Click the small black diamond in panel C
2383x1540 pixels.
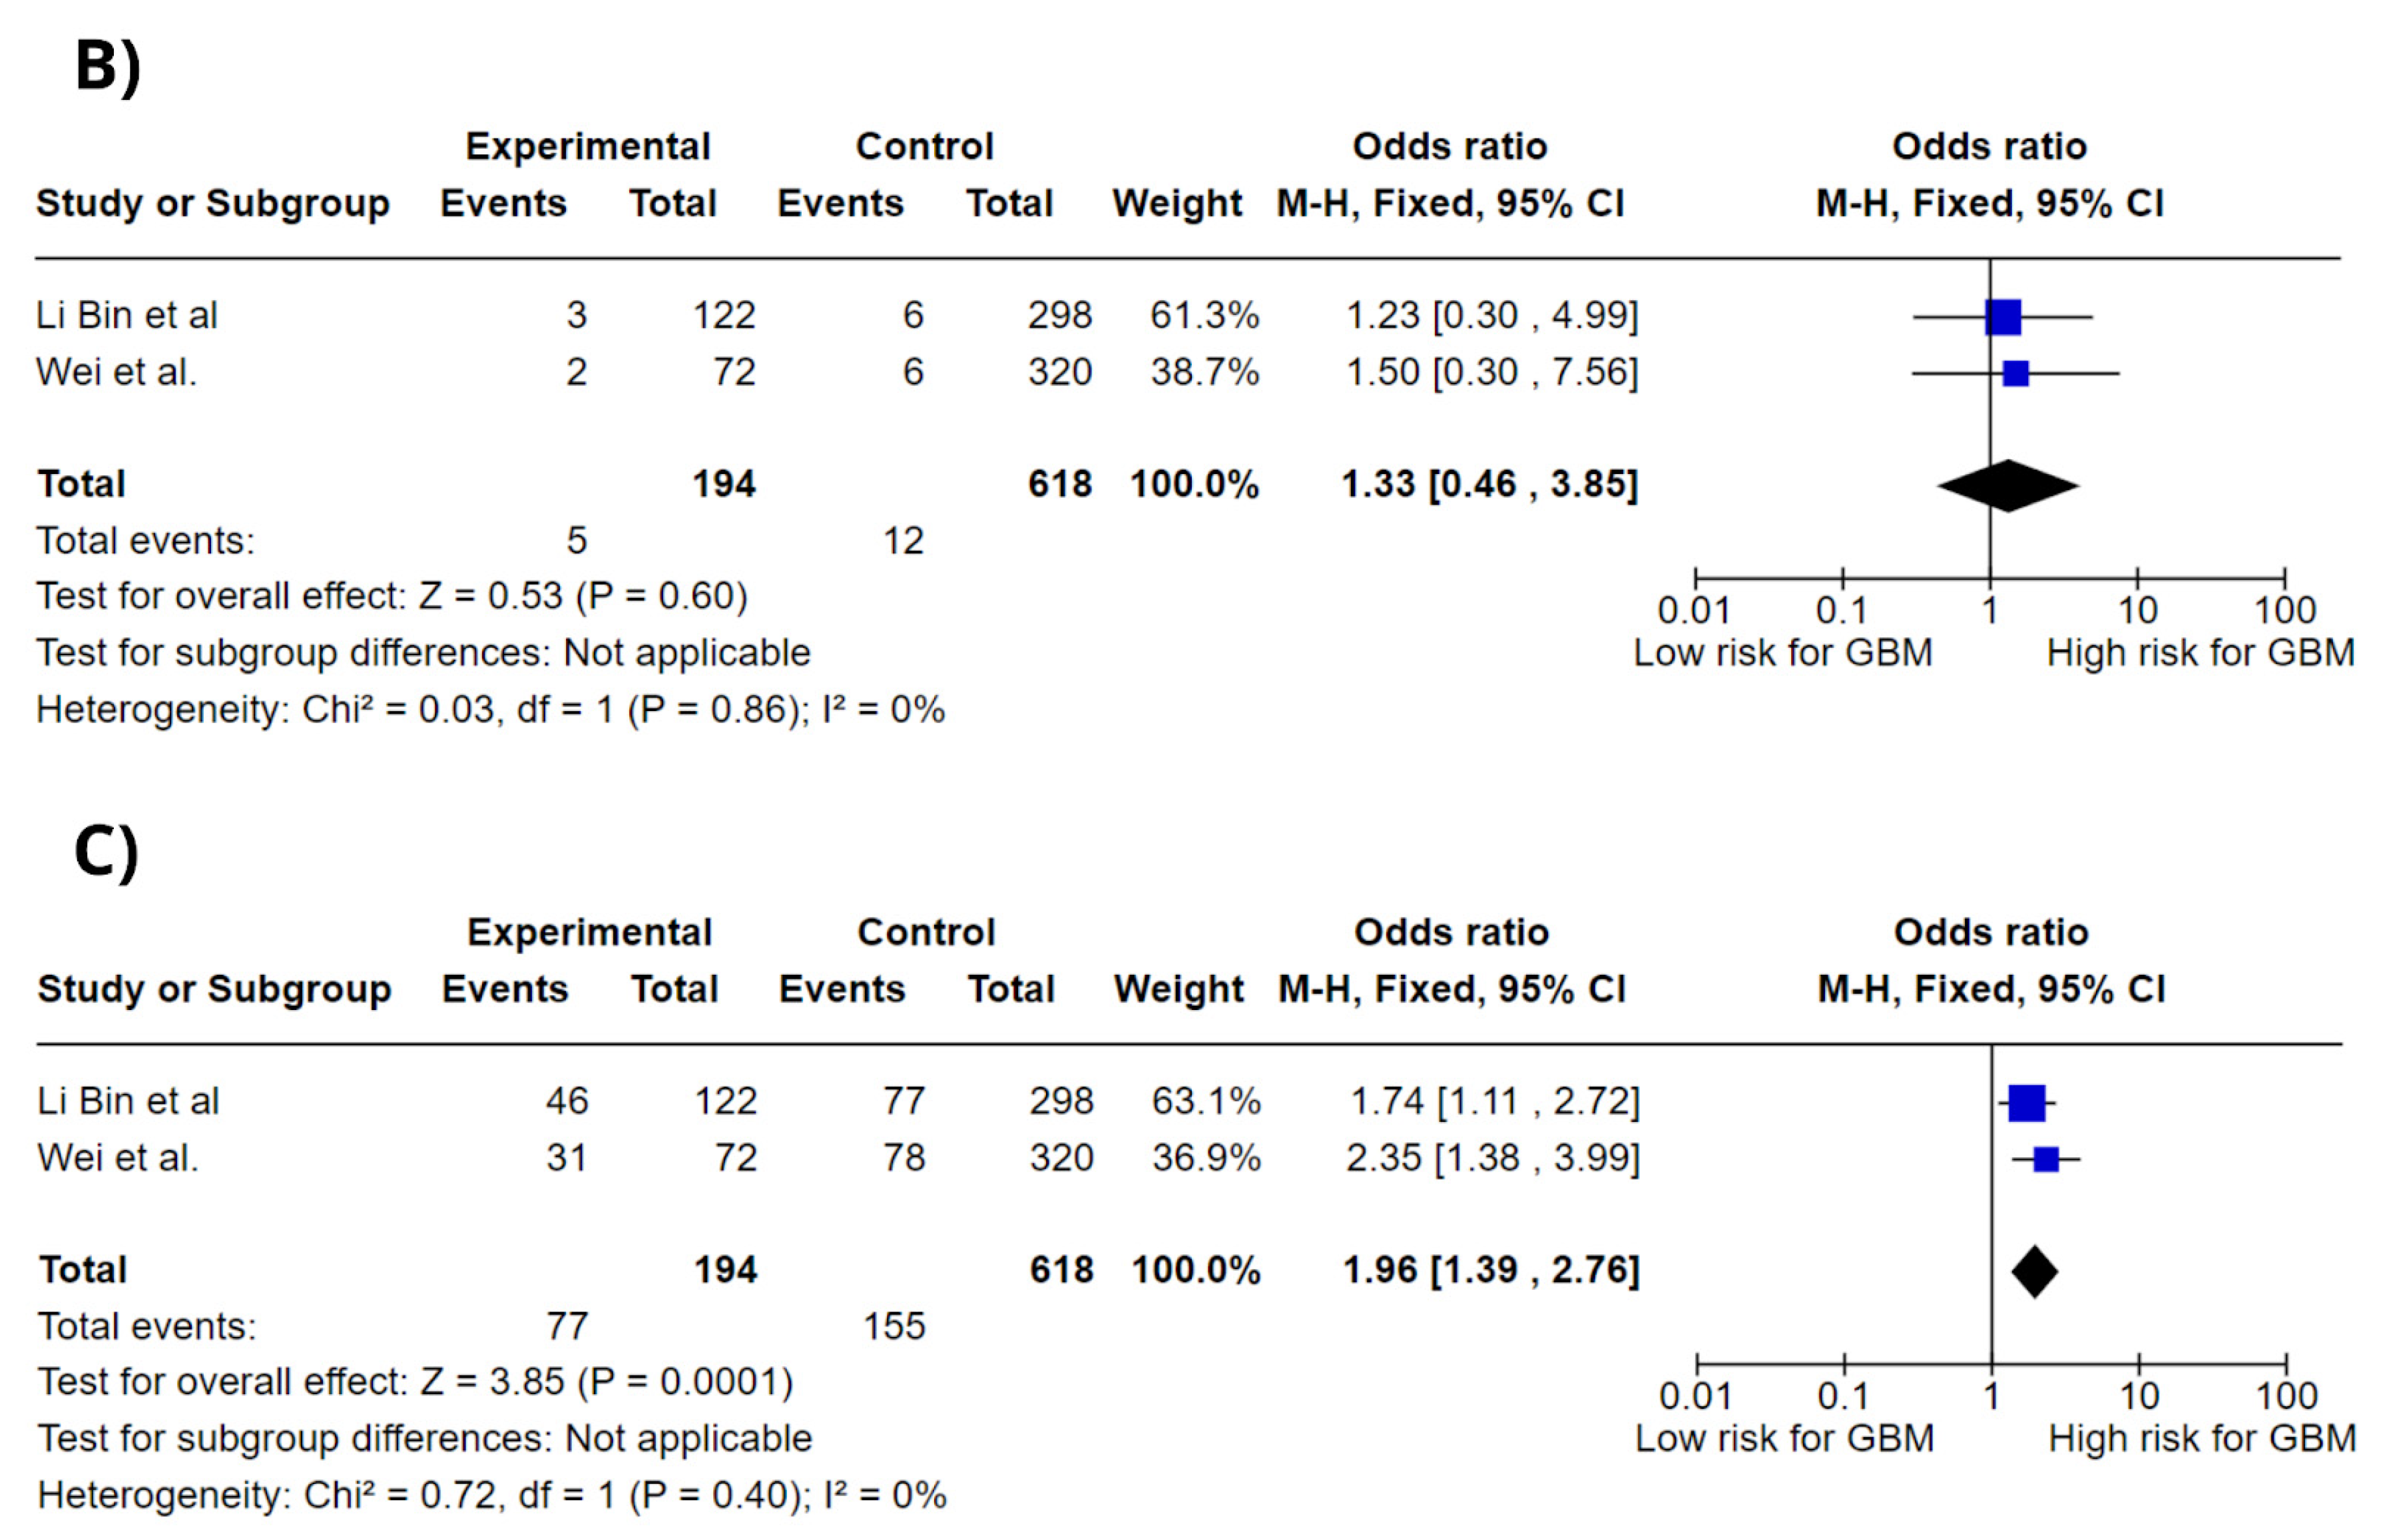tap(2035, 1272)
